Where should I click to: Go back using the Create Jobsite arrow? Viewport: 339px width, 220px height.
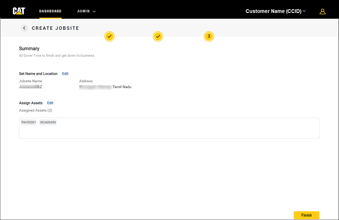24,28
